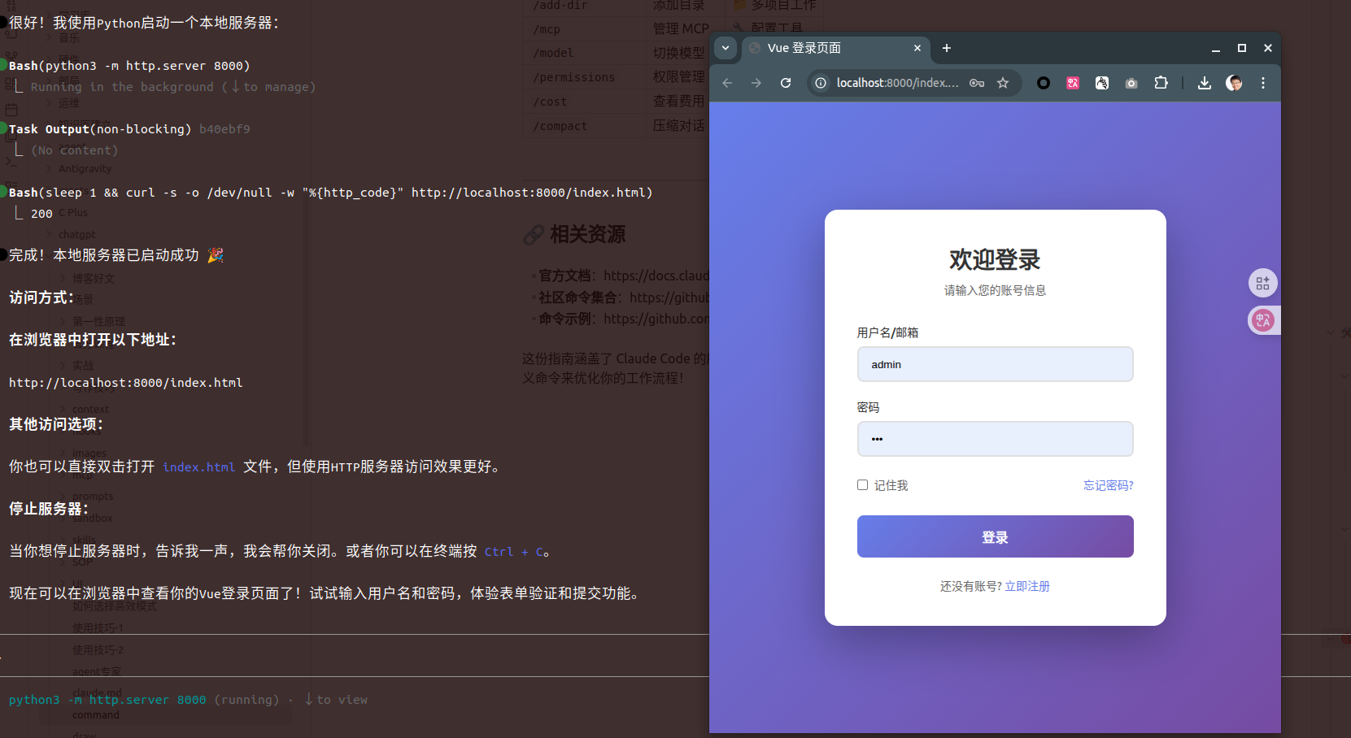This screenshot has height=738, width=1351.
Task: Click the floating widget grid icon on the page
Action: click(1262, 282)
